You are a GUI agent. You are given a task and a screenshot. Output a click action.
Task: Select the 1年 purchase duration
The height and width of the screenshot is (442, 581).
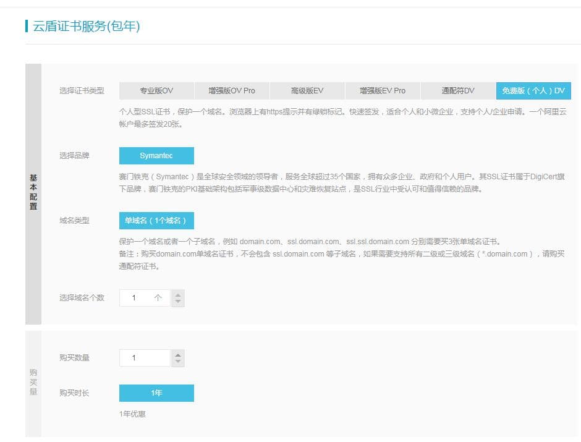(156, 393)
